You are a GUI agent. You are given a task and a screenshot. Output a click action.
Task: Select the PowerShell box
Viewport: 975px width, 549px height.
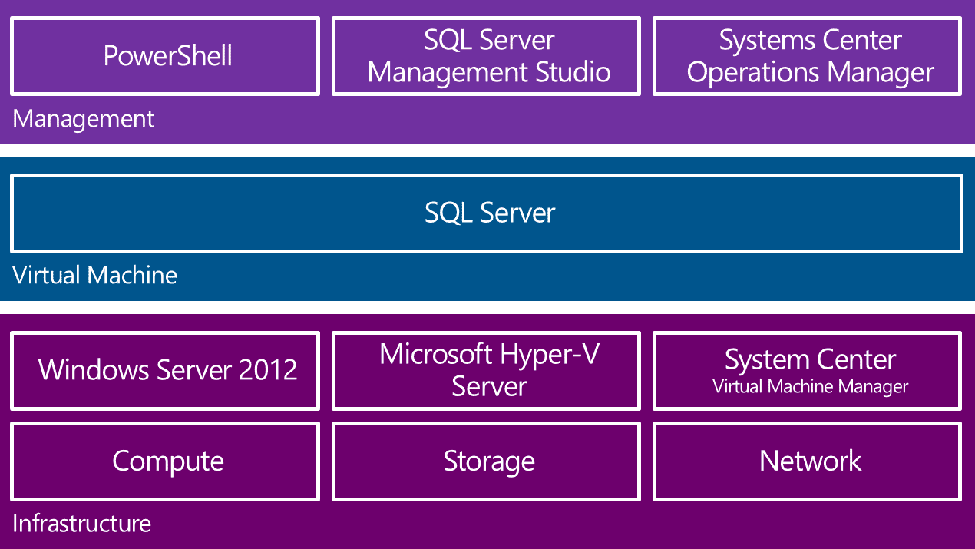[x=165, y=55]
